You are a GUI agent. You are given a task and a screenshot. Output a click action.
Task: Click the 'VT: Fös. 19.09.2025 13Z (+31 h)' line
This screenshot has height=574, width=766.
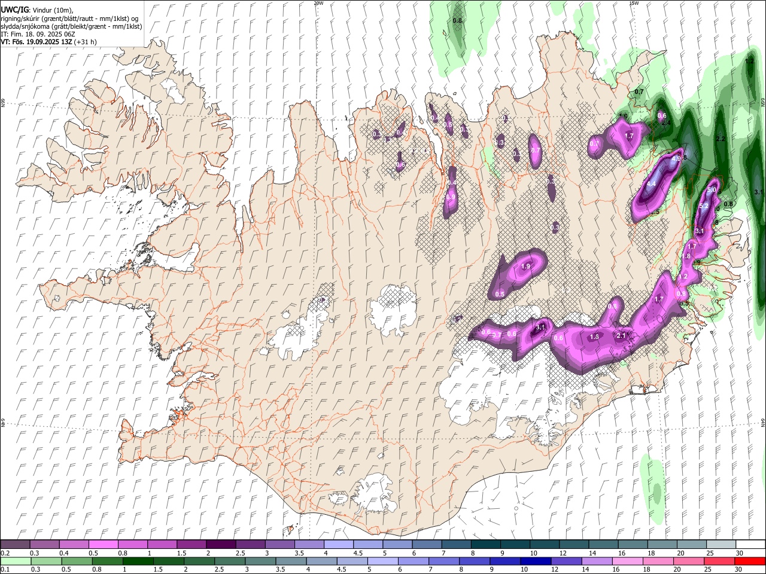click(x=49, y=42)
